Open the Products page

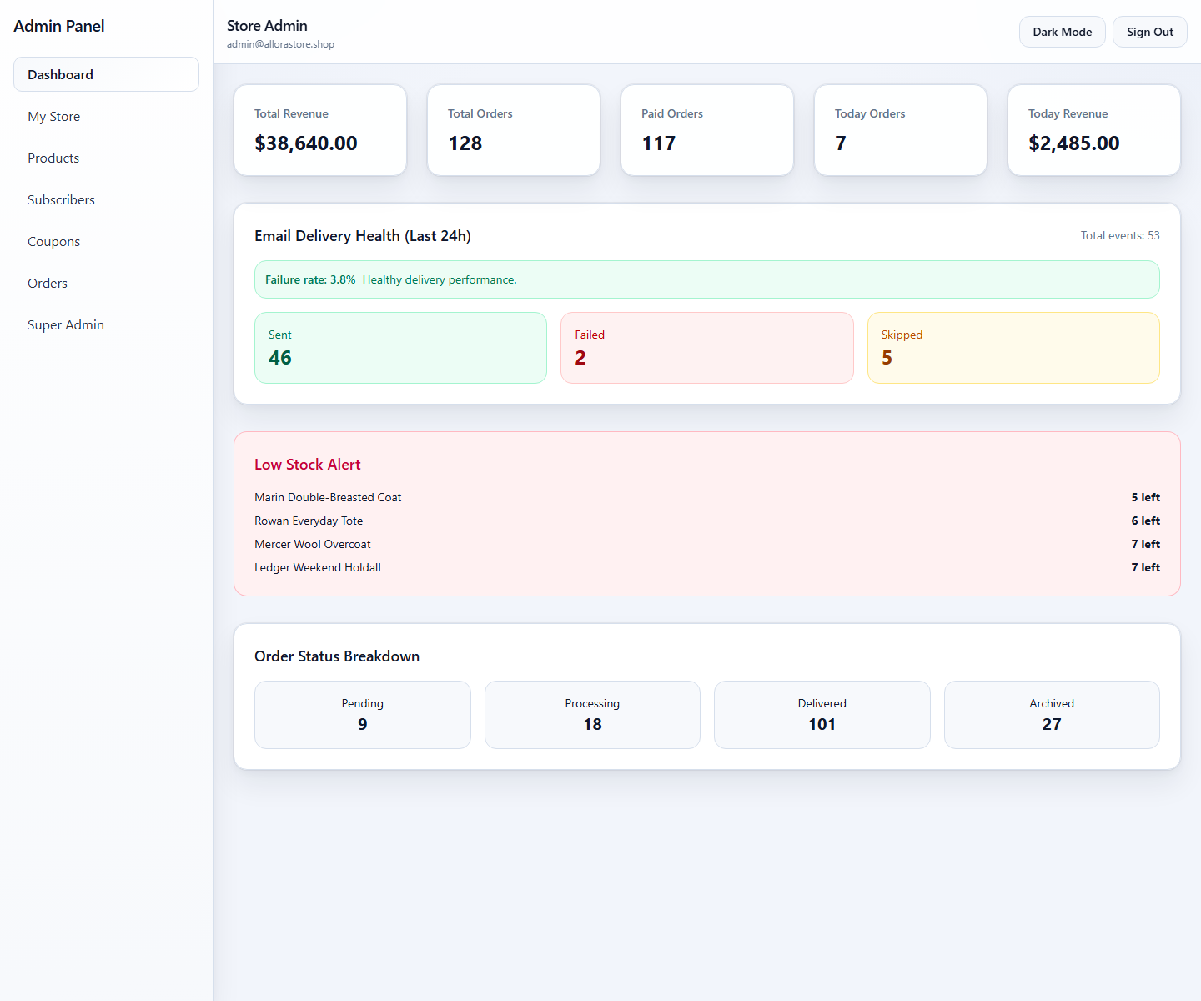(53, 158)
